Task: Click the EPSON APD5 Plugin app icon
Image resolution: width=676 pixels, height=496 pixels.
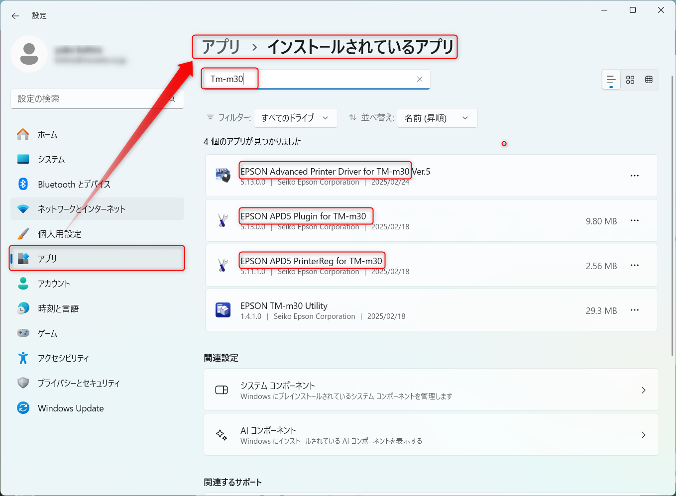Action: click(223, 220)
